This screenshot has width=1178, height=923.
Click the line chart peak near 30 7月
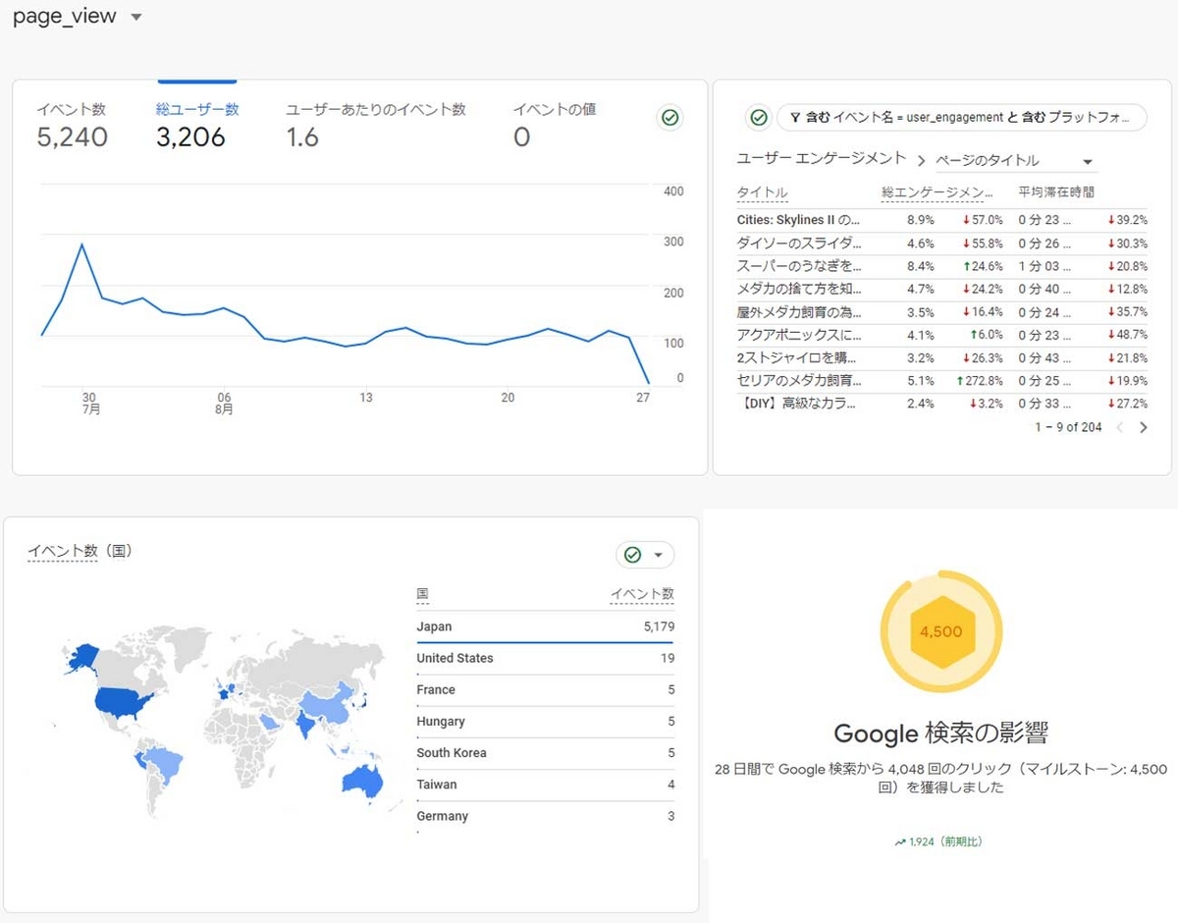pyautogui.click(x=81, y=244)
